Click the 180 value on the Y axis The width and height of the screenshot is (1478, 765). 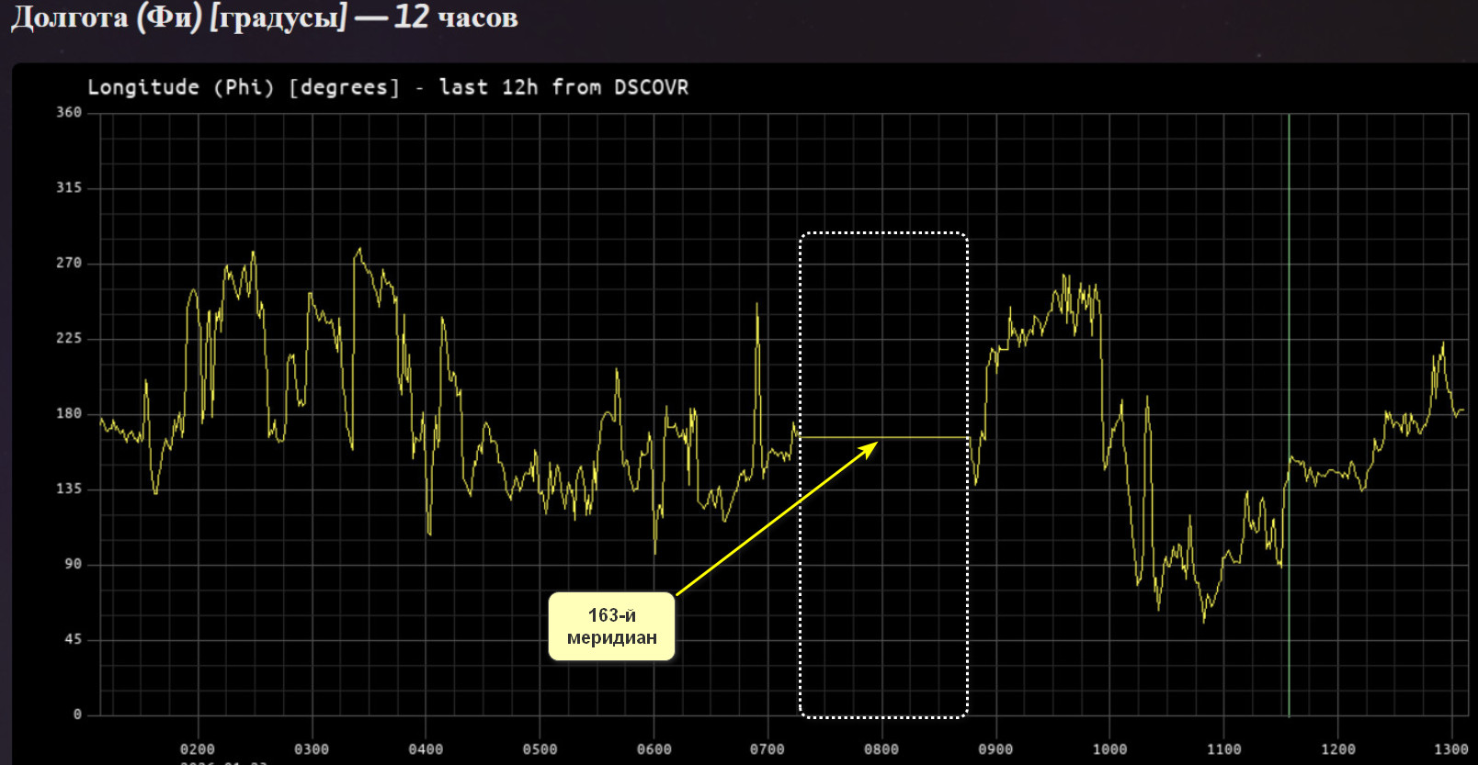69,413
